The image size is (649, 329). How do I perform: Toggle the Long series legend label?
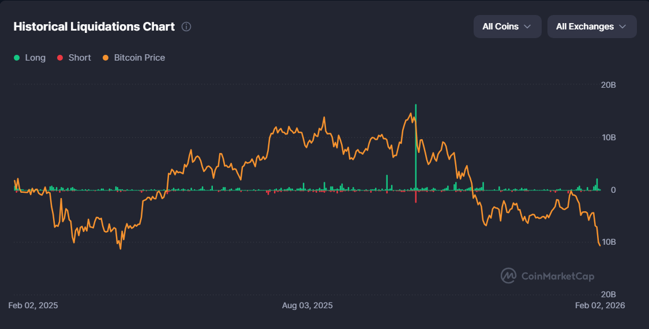point(35,58)
